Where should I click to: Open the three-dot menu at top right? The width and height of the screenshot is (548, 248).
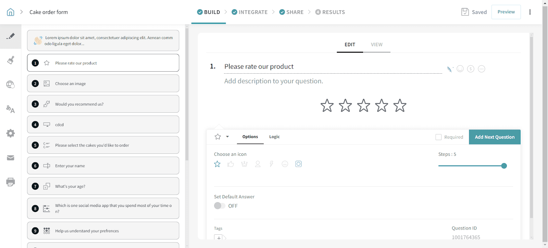point(530,12)
